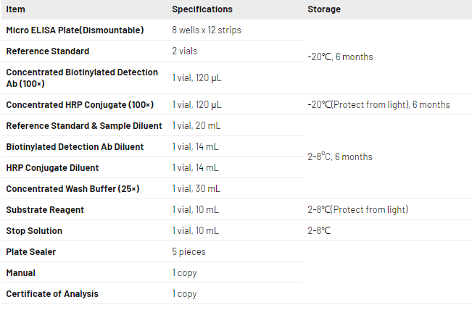Screen dimensions: 472x310
Task: Select Certificate of Analysis item
Action: pos(52,294)
